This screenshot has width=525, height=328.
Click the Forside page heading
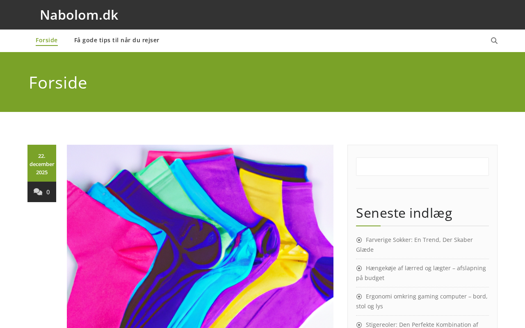(x=58, y=82)
